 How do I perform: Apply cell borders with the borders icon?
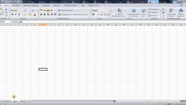coord(24,15)
